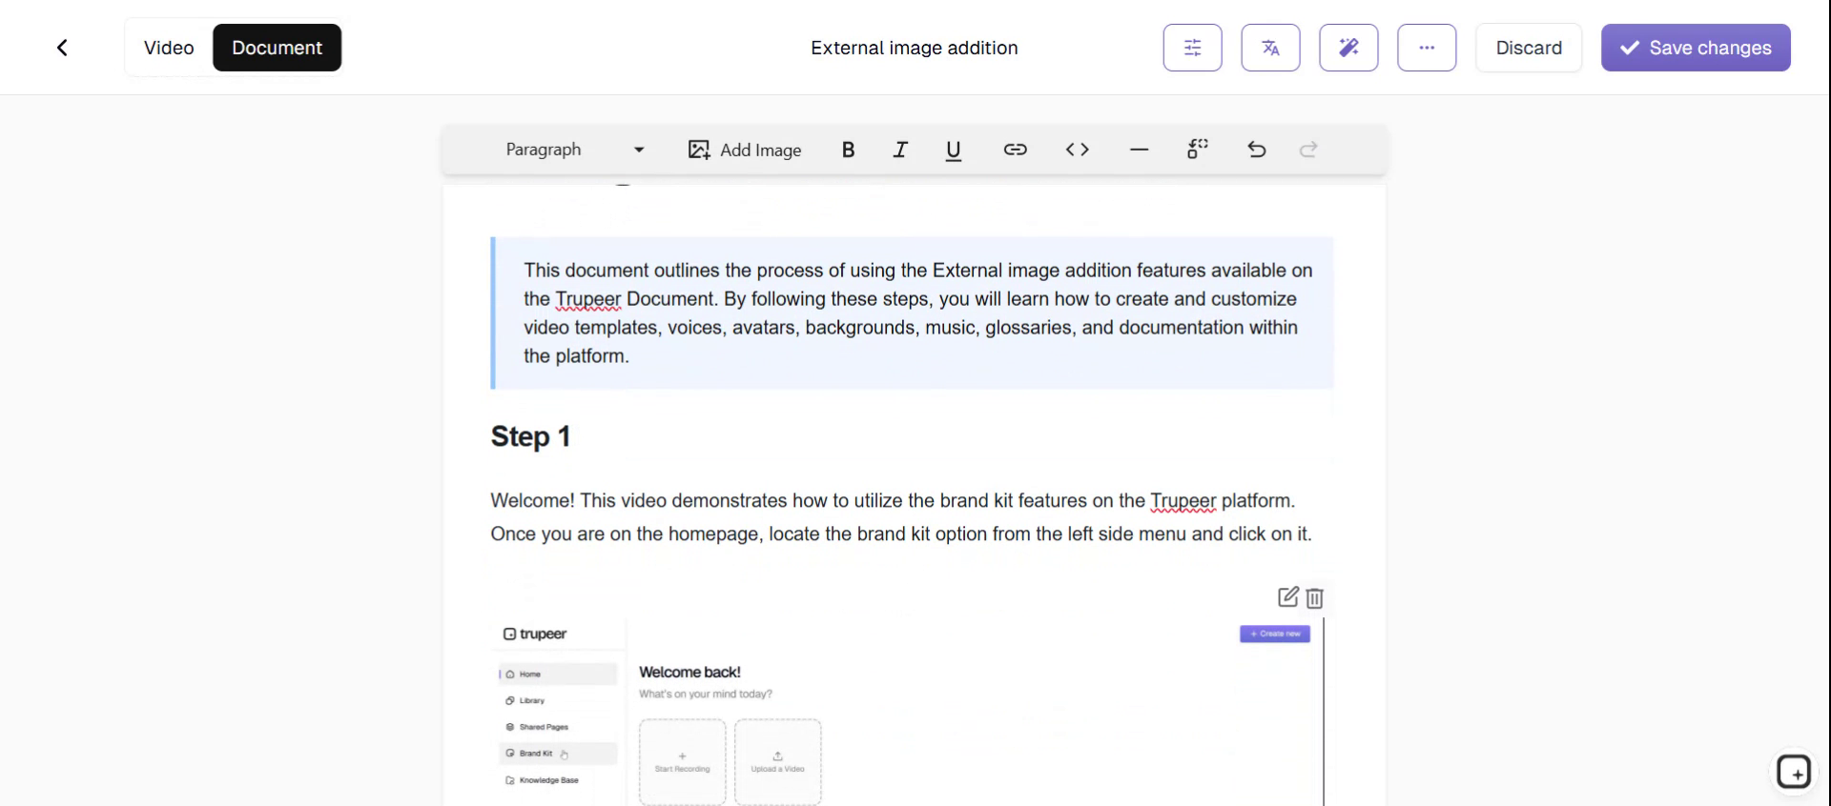Click the quote block toolbar icon
The width and height of the screenshot is (1831, 806).
point(1198,150)
